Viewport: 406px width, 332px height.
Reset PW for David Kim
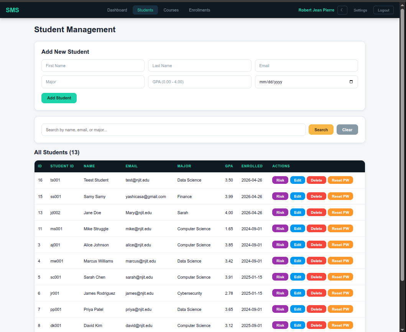click(340, 325)
